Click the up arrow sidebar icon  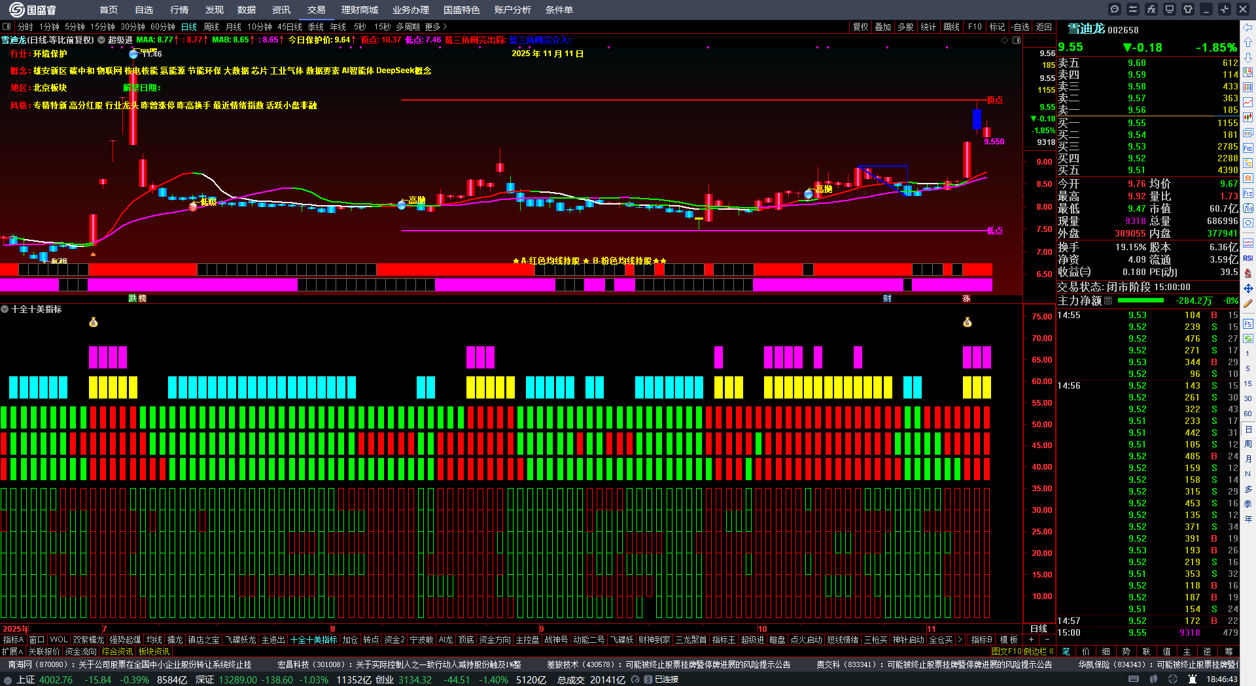click(x=1248, y=42)
